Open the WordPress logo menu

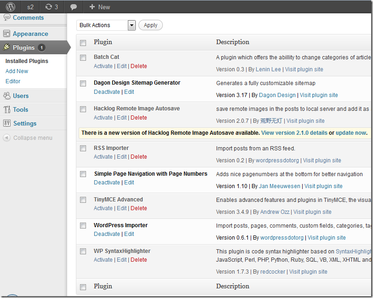11,7
